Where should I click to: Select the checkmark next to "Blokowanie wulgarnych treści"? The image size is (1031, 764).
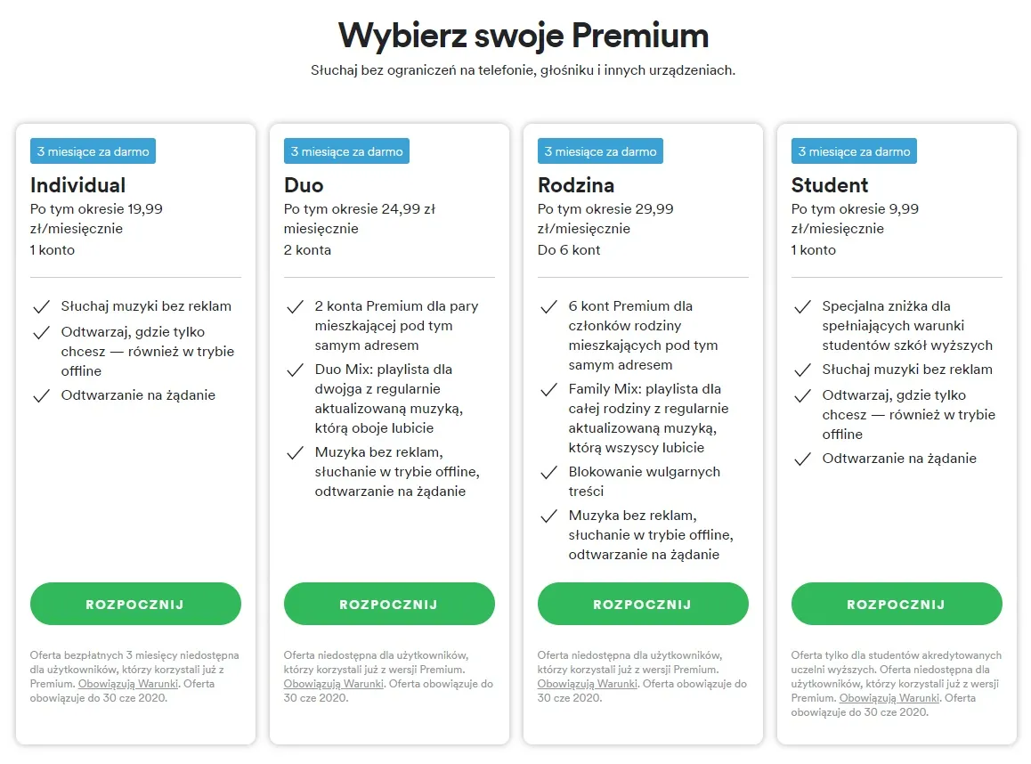(x=549, y=473)
